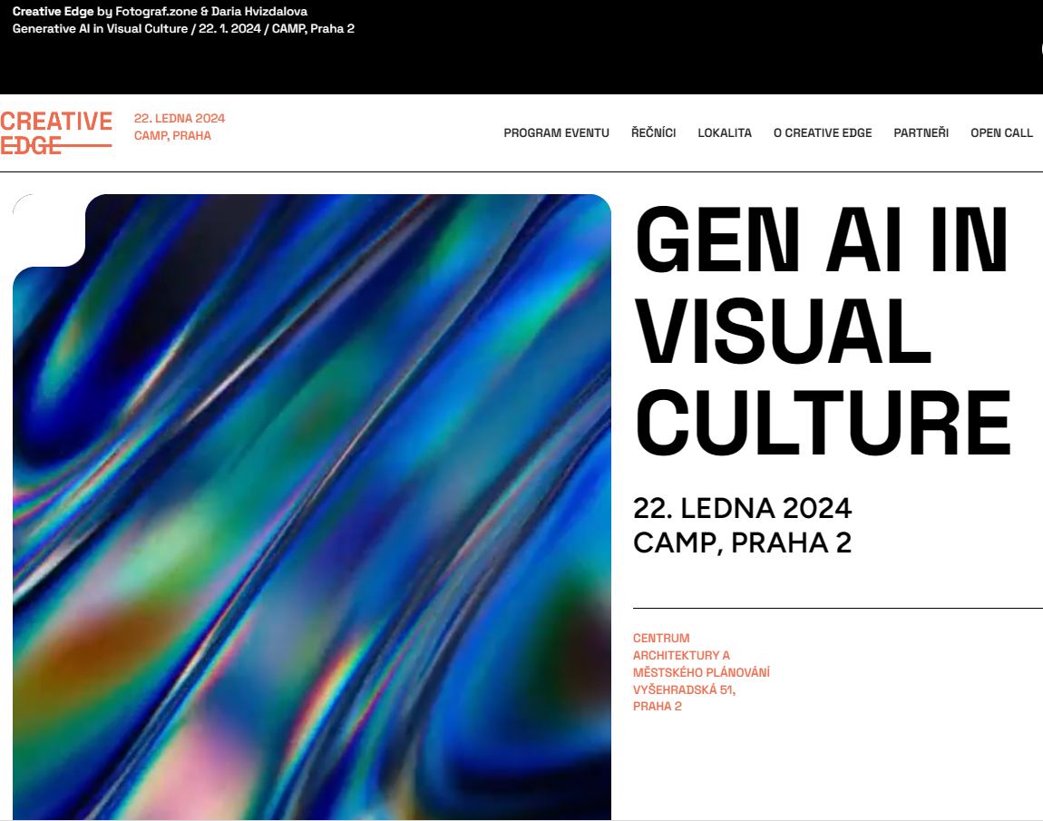Click the Vyšehradská 51, Praha 2 line

point(684,698)
